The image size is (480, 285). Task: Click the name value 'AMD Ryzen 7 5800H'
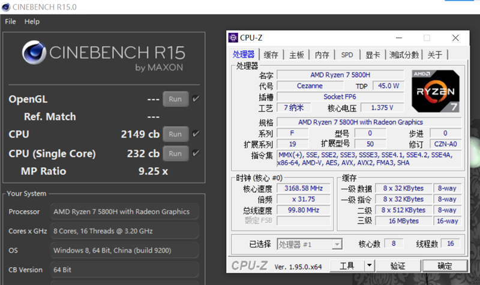tap(340, 75)
